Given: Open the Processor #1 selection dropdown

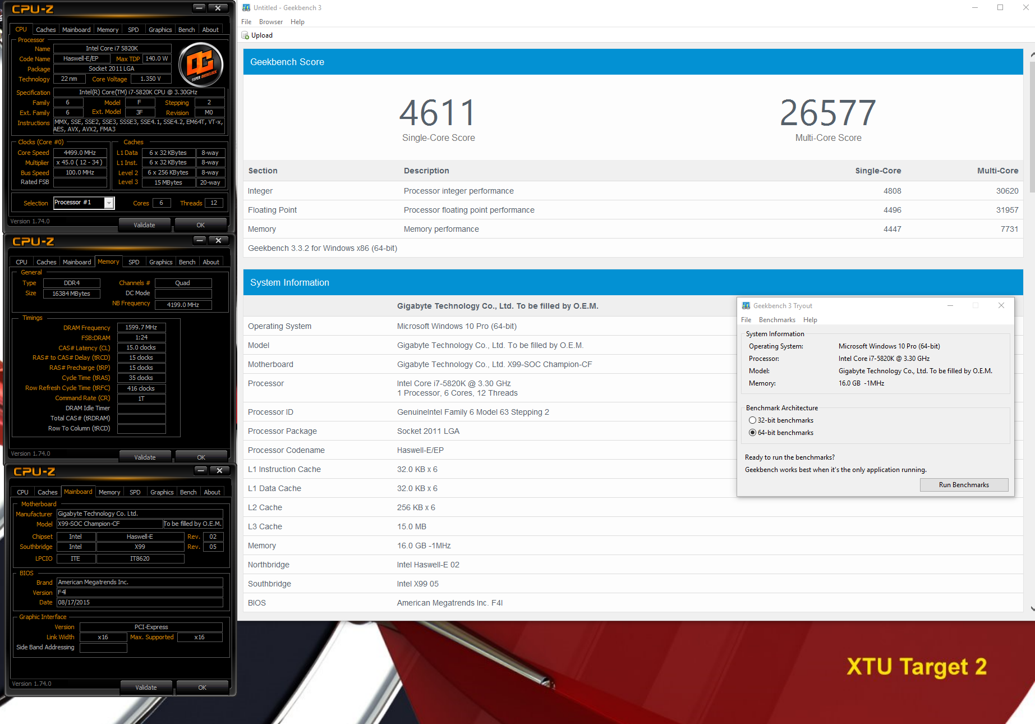Looking at the screenshot, I should [x=109, y=203].
